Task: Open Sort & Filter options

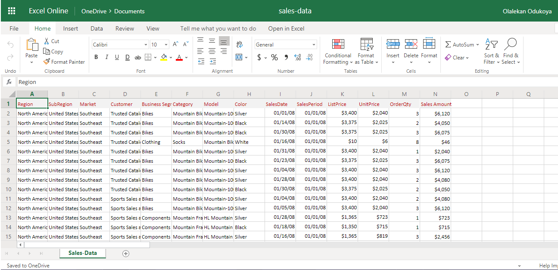Action: [x=491, y=51]
